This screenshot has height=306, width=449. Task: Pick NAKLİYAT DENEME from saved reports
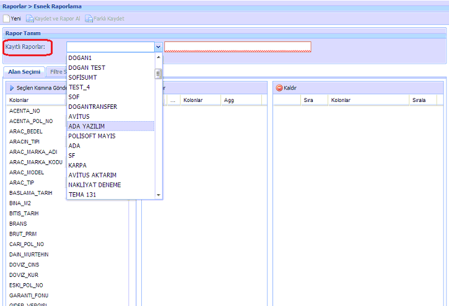pyautogui.click(x=94, y=185)
